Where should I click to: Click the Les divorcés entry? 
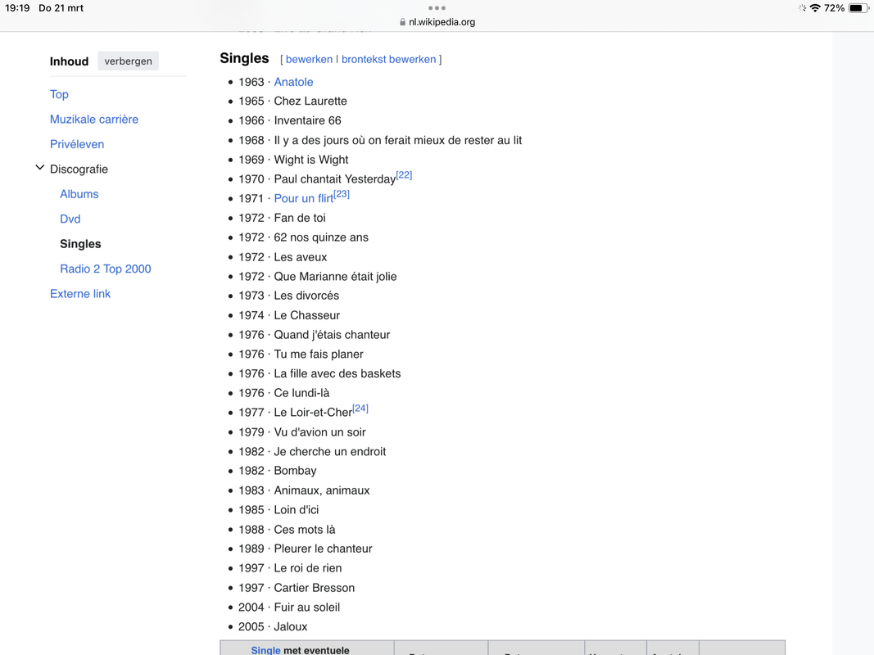(306, 296)
